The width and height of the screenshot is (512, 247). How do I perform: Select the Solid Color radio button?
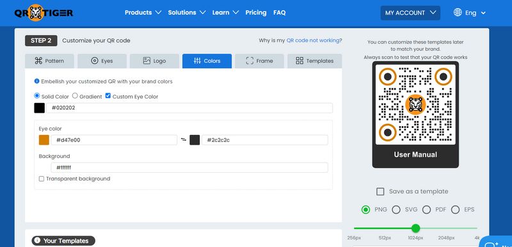click(x=37, y=96)
